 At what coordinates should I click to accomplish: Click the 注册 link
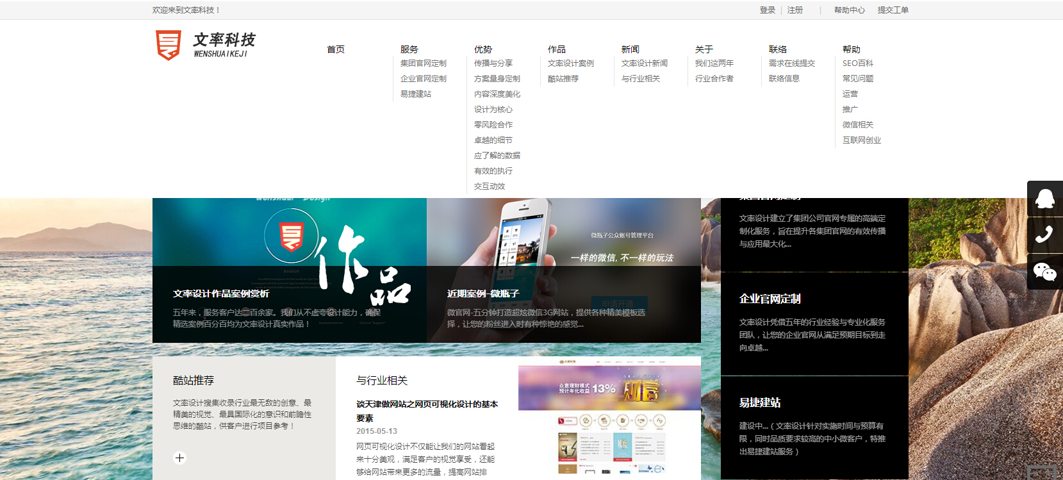[x=795, y=10]
